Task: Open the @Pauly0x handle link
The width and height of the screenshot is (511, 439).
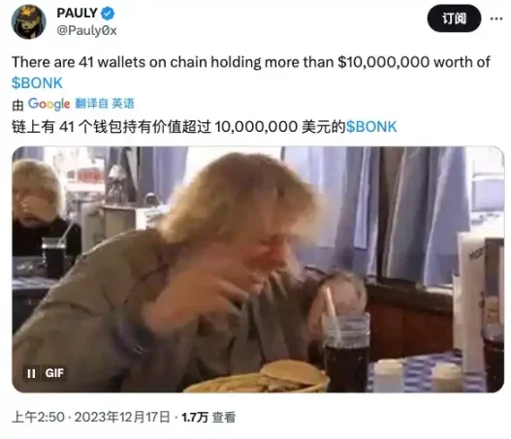Action: [86, 31]
